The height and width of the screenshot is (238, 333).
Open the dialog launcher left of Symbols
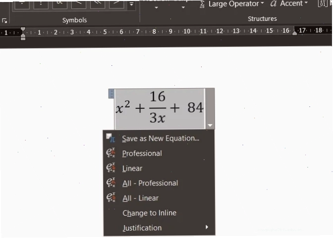4,21
